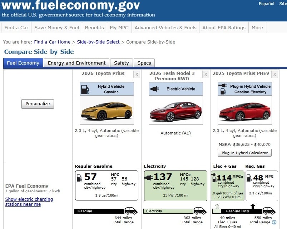287x229 pixels.
Task: Switch the site language to Español
Action: (x=266, y=4)
